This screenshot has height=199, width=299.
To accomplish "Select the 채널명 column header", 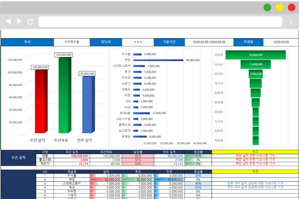I will point(72,172).
